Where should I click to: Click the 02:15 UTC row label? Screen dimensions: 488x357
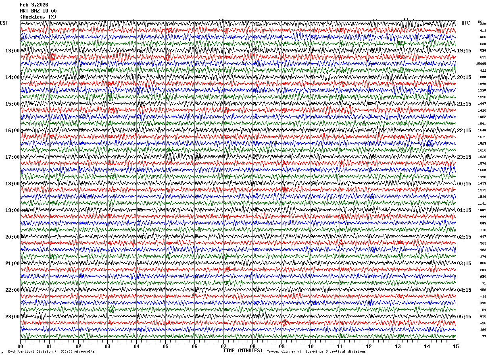[464, 237]
